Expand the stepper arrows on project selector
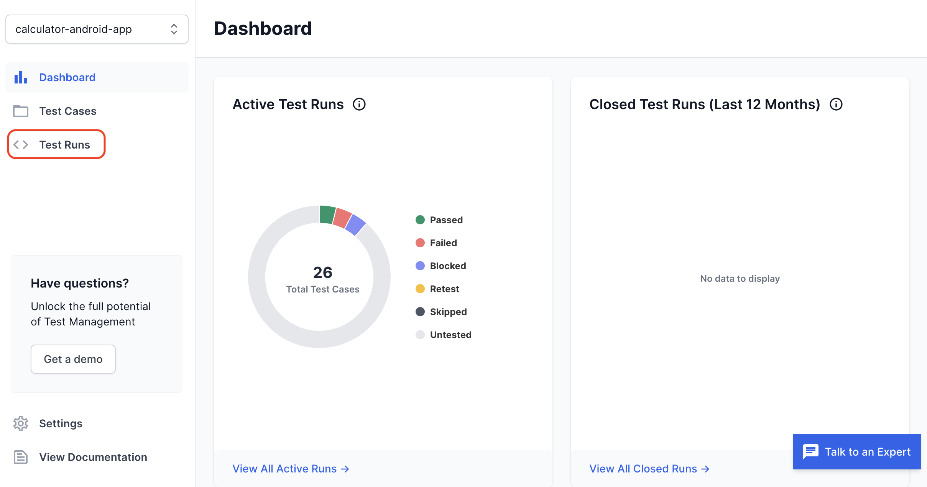Image resolution: width=927 pixels, height=487 pixels. click(174, 28)
